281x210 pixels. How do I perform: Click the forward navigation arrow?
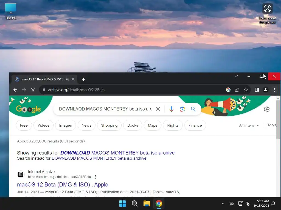coord(24,90)
